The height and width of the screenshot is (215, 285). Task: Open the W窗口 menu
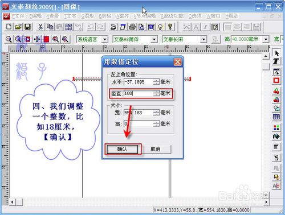tap(213, 16)
